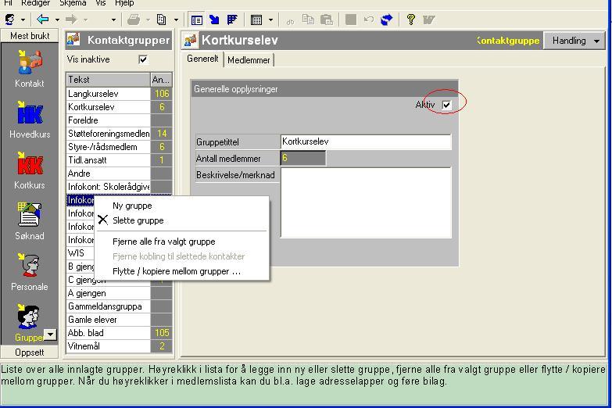Click the printer icon in the toolbar
612x408 pixels.
[x=134, y=19]
